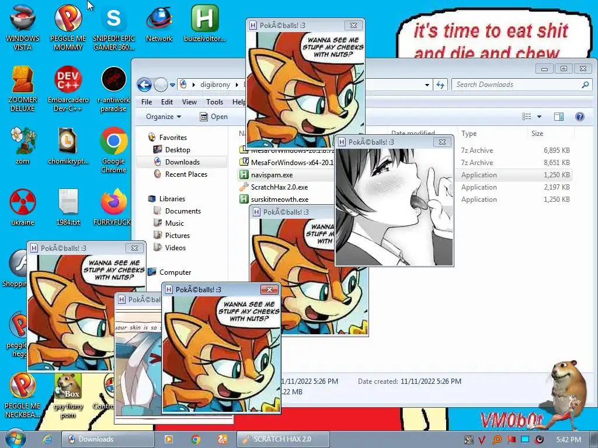Launch ZOOMER DELUXE desktop icon
This screenshot has width=598, height=448.
click(23, 89)
